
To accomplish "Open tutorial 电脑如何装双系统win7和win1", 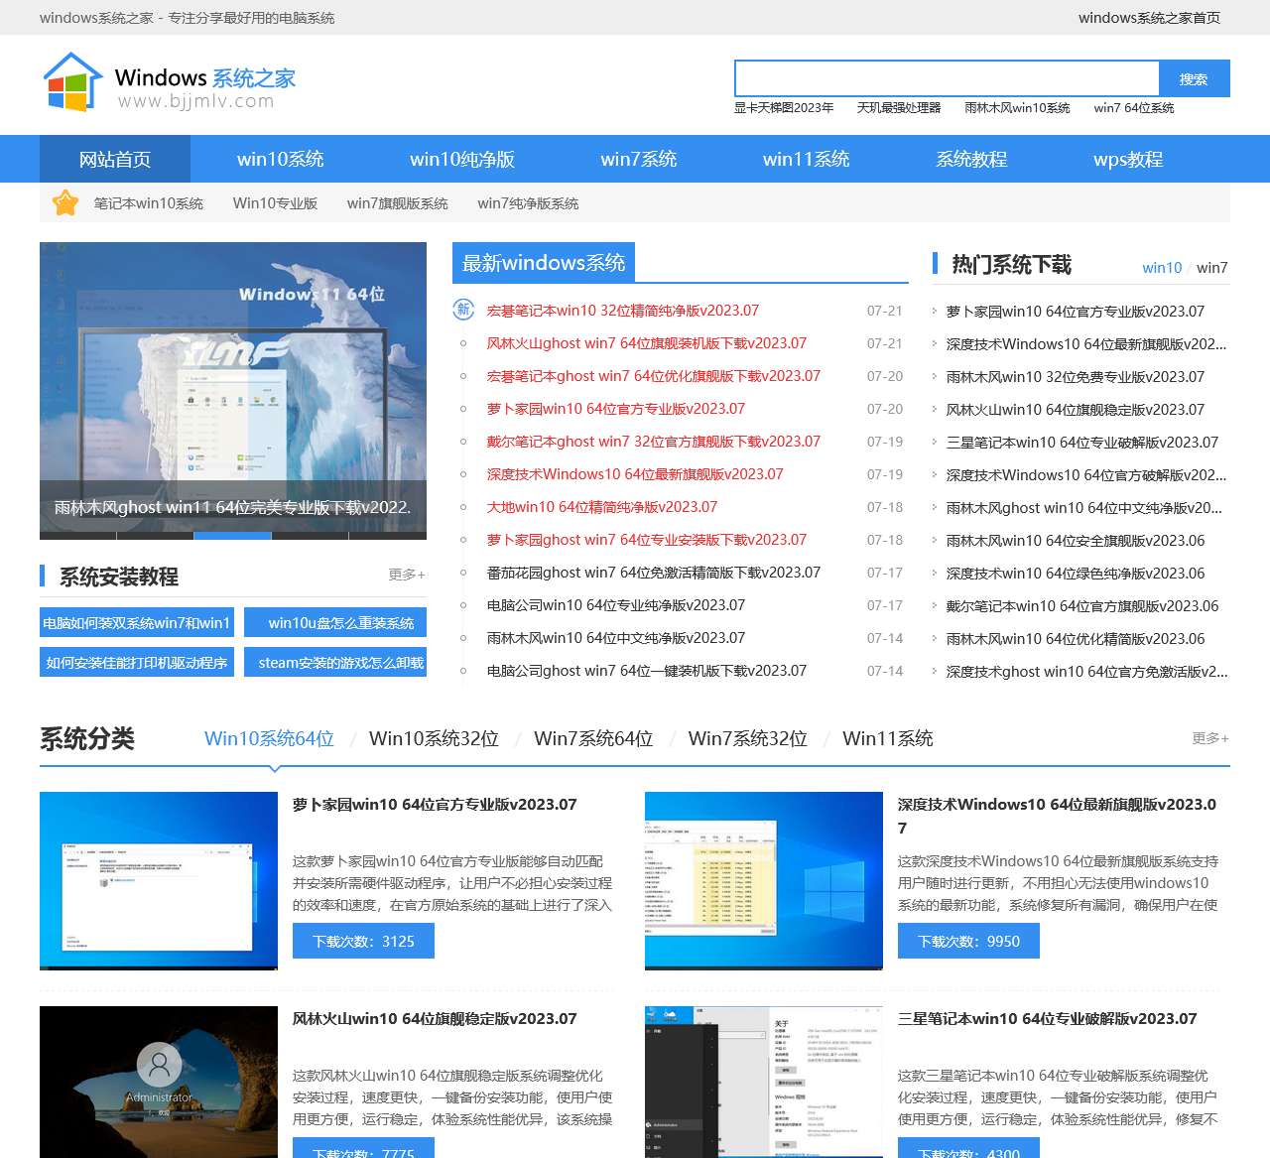I will pyautogui.click(x=137, y=622).
